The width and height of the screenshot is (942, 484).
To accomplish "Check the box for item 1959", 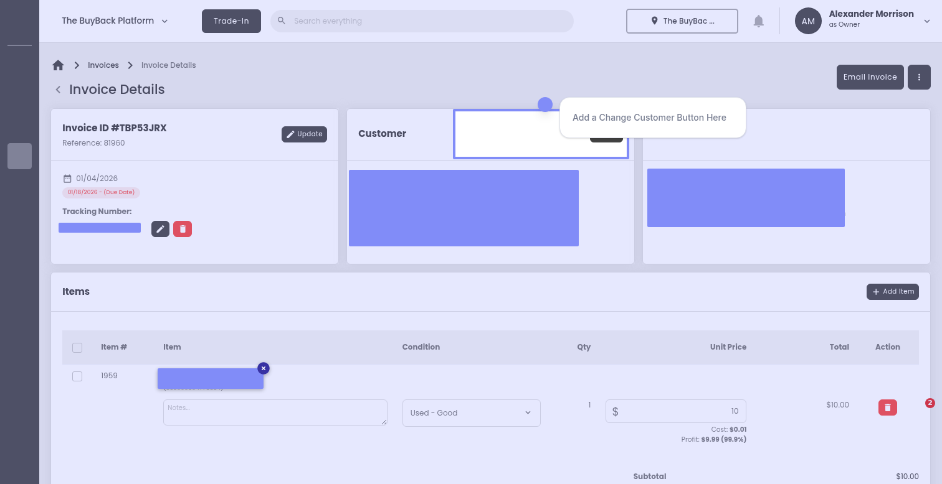I will click(77, 376).
